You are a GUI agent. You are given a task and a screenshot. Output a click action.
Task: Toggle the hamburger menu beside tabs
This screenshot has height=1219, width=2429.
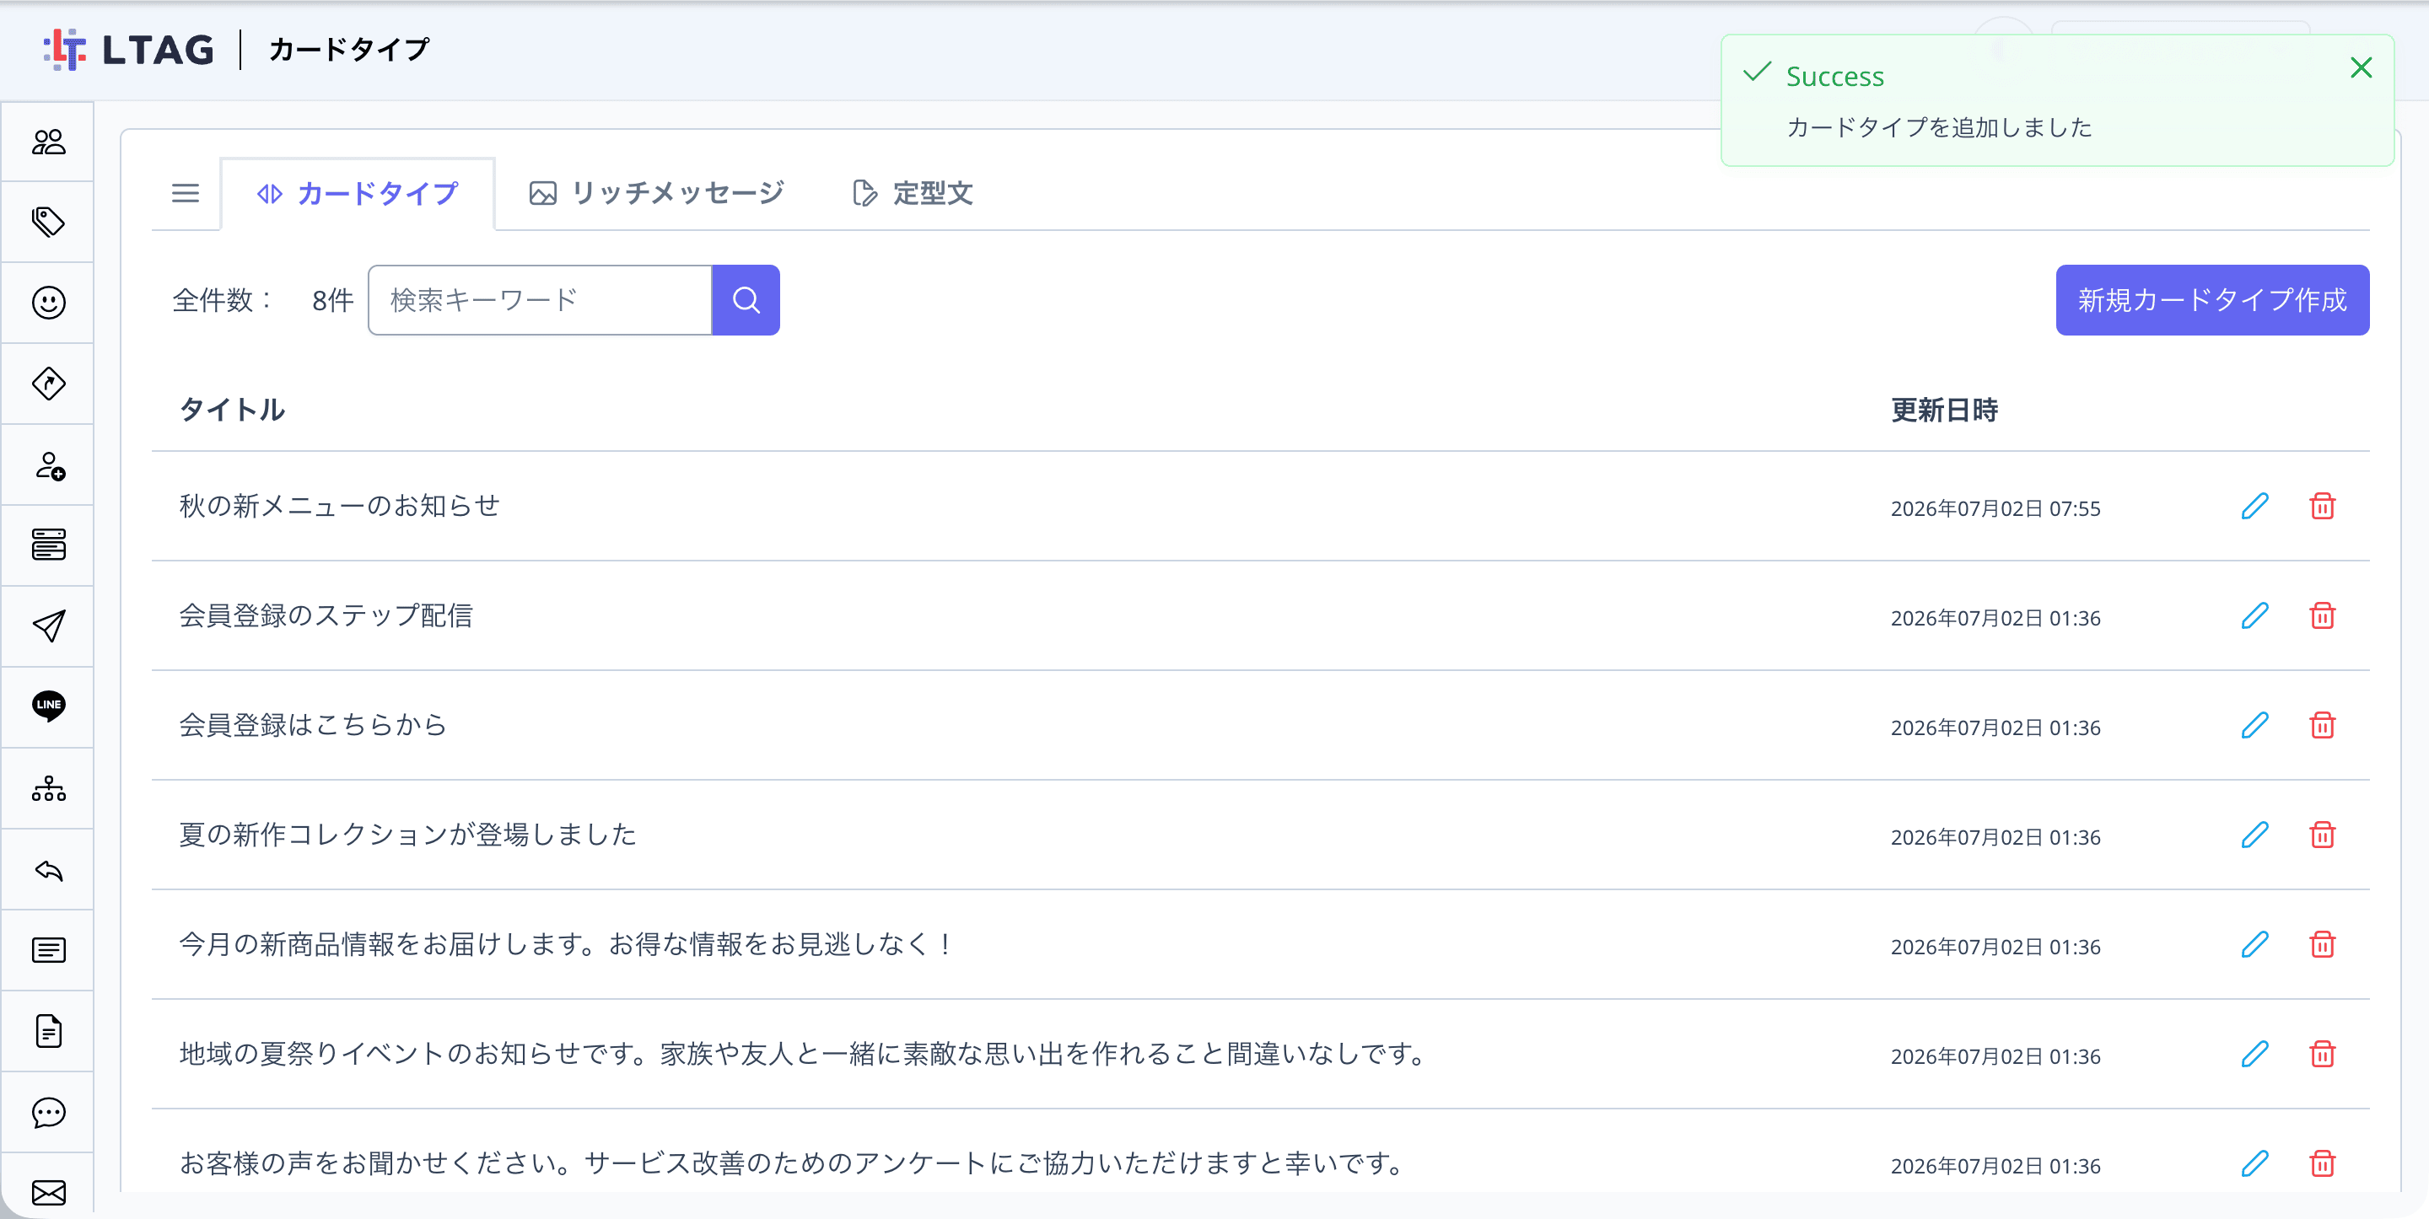click(186, 193)
